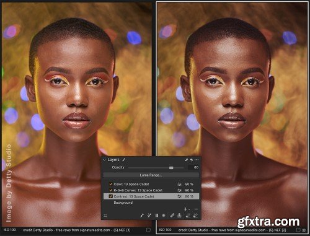Select the Magic Eraser tool
Image resolution: width=310 pixels, height=236 pixels.
195,216
